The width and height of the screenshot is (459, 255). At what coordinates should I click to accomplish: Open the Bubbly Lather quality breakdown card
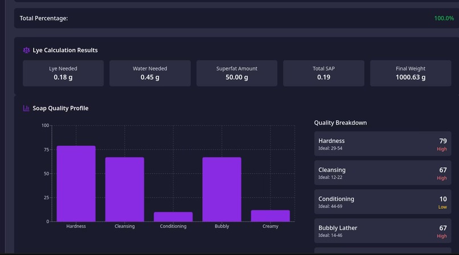pyautogui.click(x=383, y=231)
